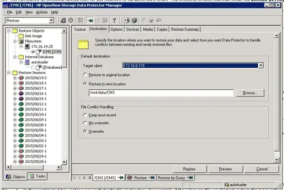Select the 2015/06/05-1 session entry
The image size is (284, 190).
[x=36, y=130]
